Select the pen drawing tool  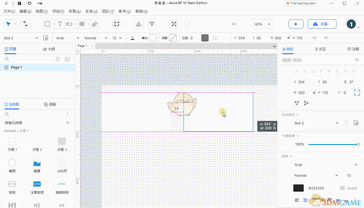pos(95,24)
